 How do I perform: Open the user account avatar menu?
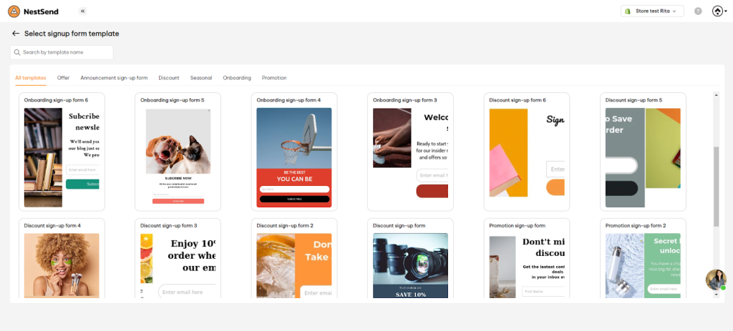719,11
